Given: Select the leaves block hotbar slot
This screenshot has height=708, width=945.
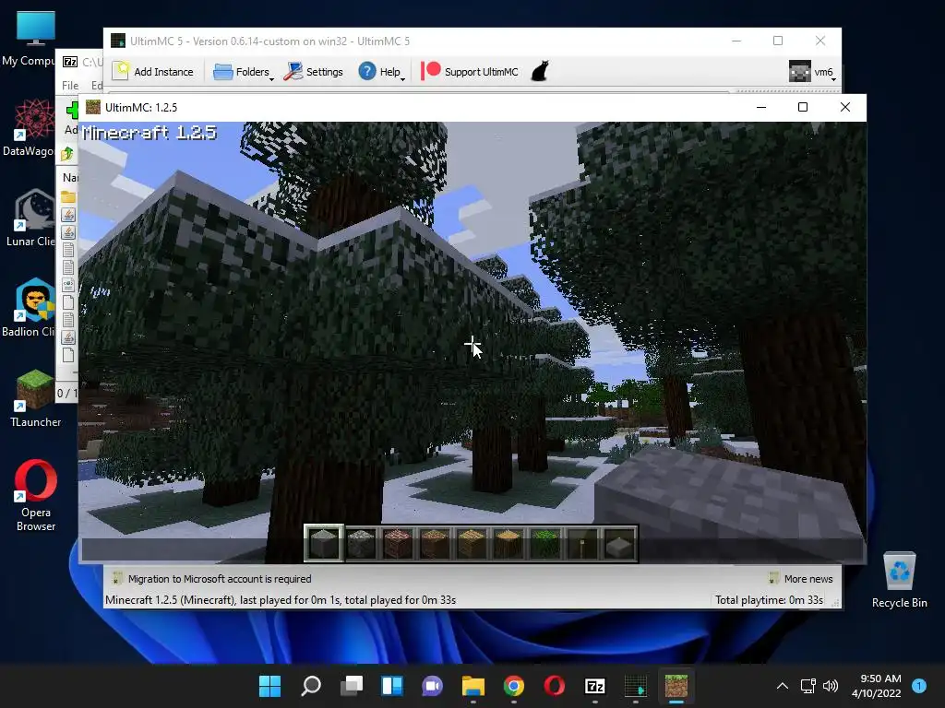Looking at the screenshot, I should (x=545, y=544).
